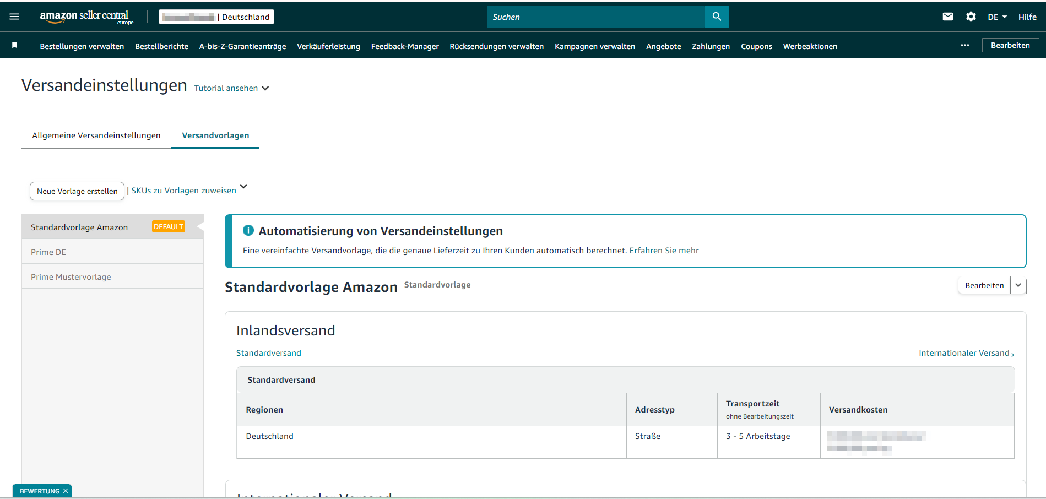Select the Prime DE template
The height and width of the screenshot is (499, 1046).
[x=48, y=252]
